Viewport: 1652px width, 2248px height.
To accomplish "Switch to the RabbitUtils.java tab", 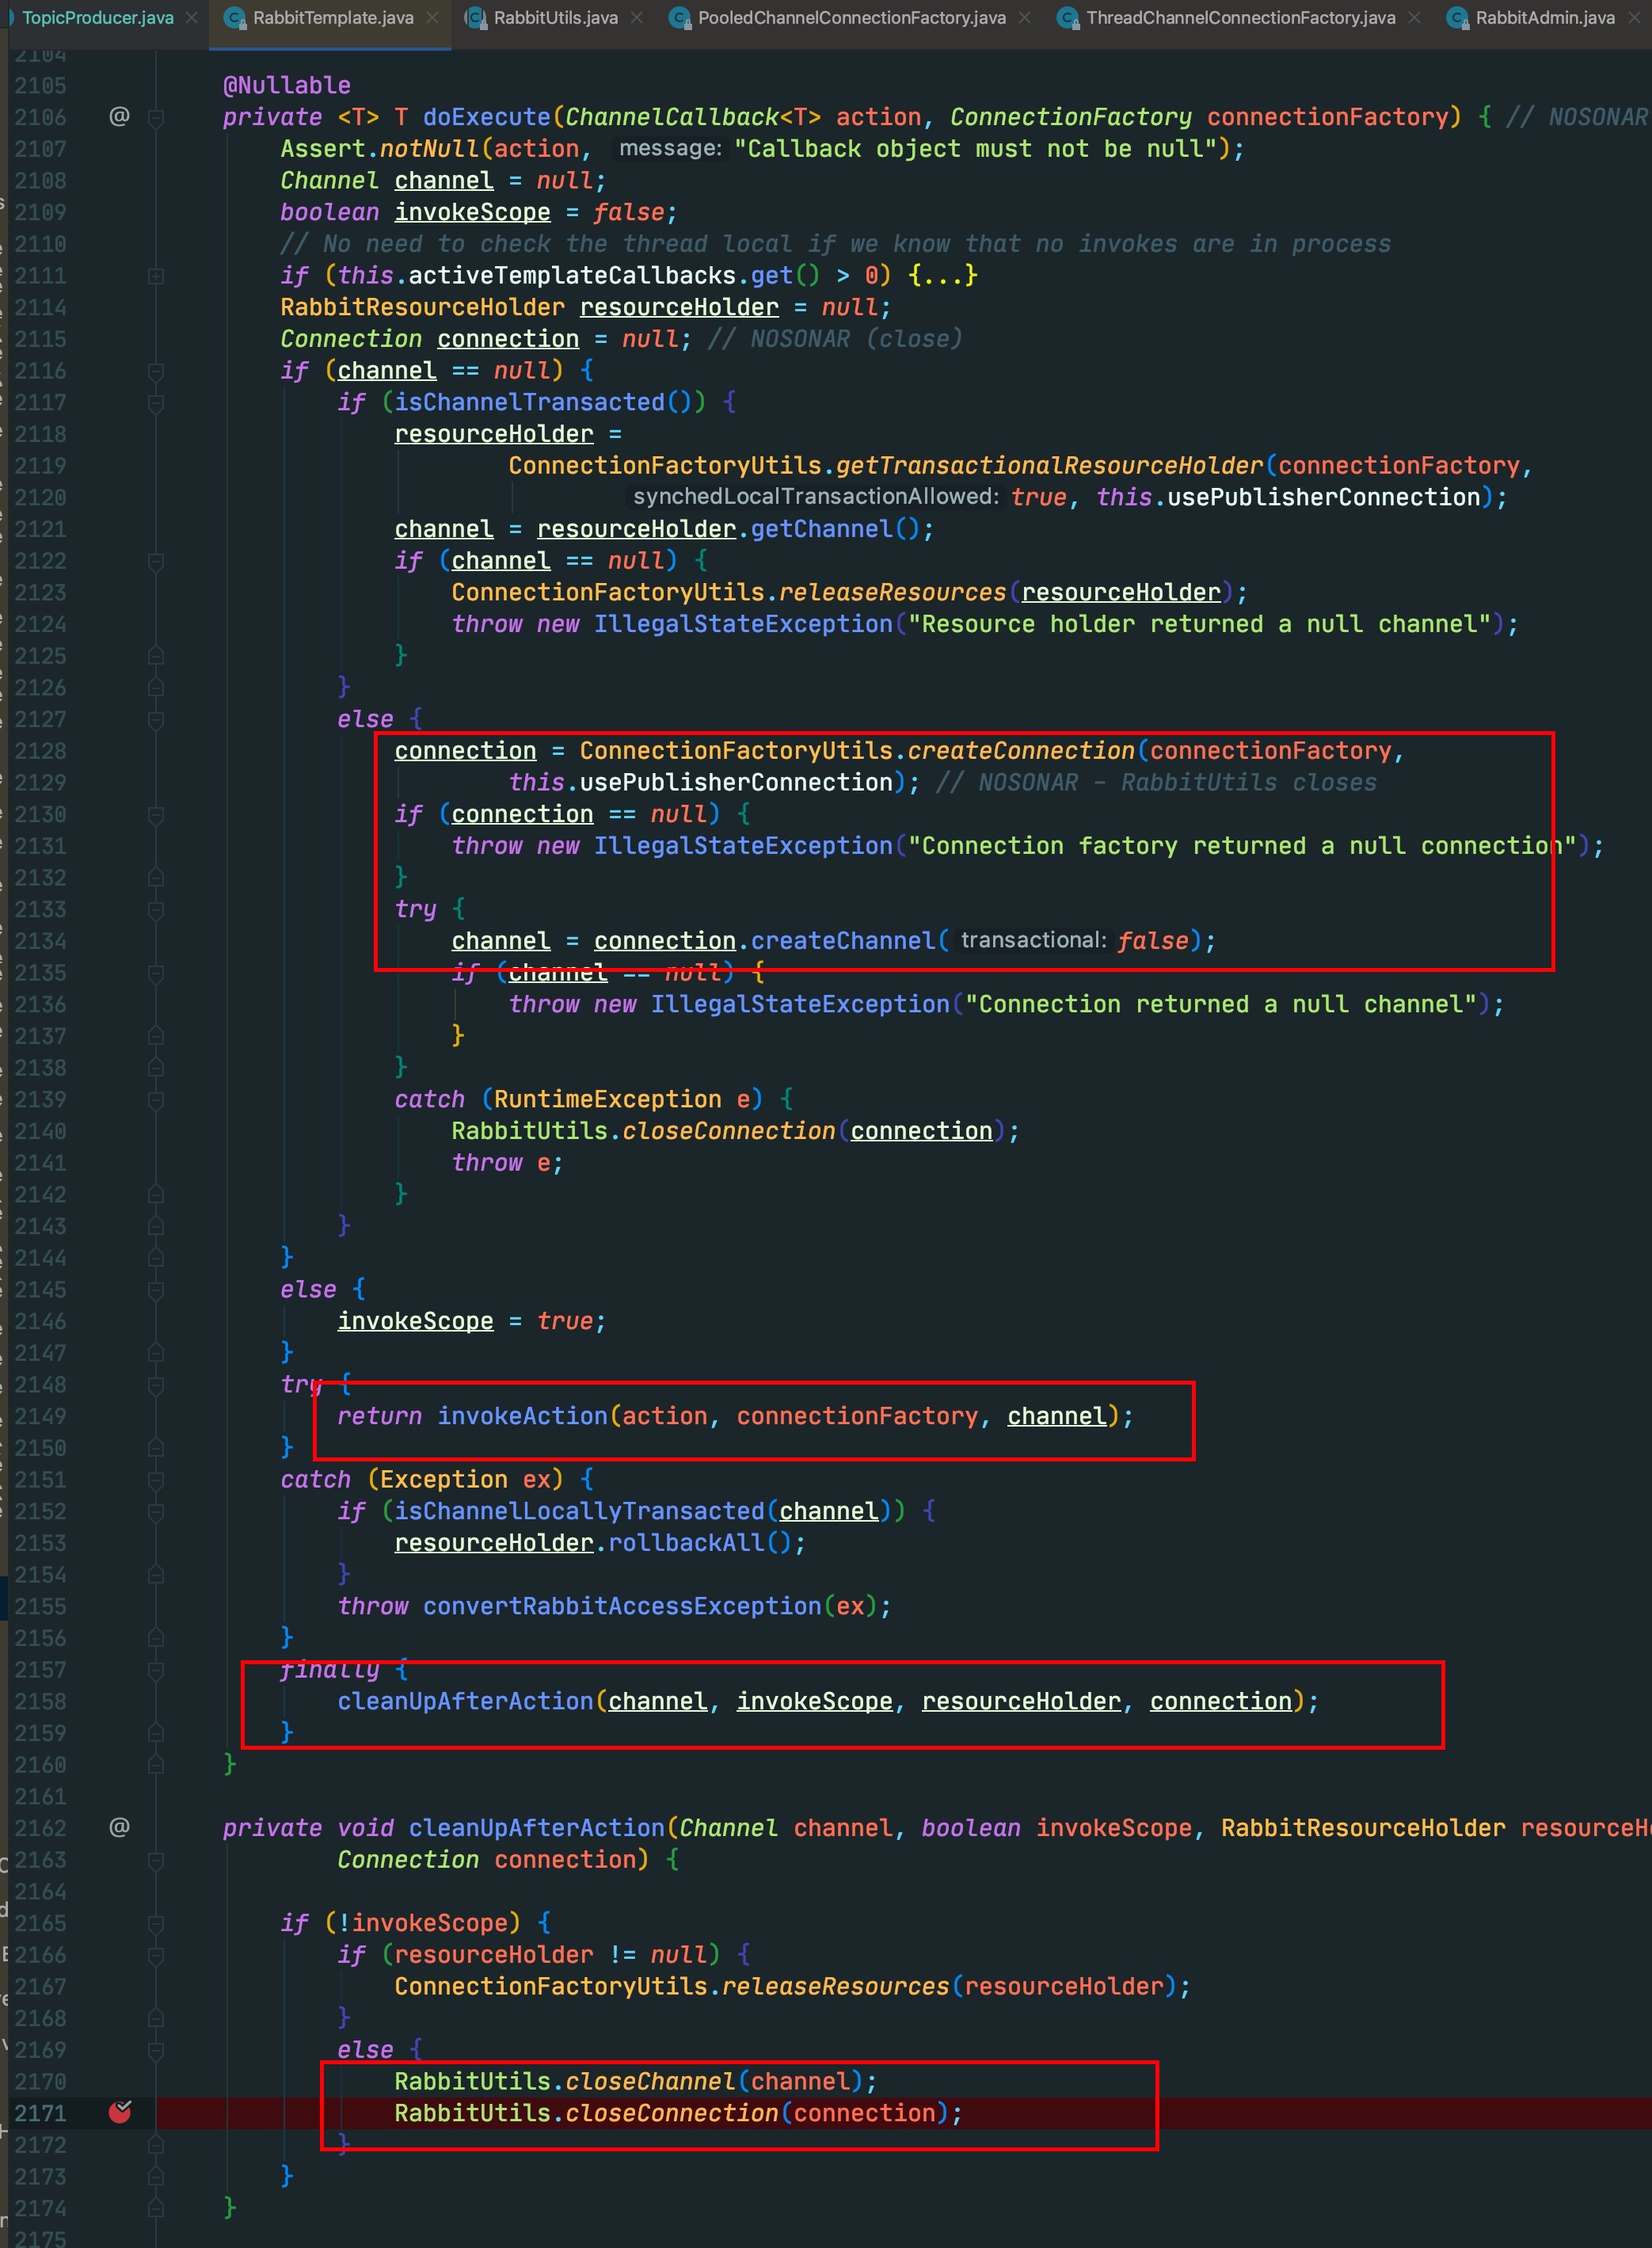I will click(x=555, y=18).
